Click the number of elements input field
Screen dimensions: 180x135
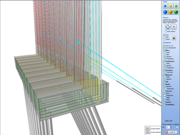168,127
